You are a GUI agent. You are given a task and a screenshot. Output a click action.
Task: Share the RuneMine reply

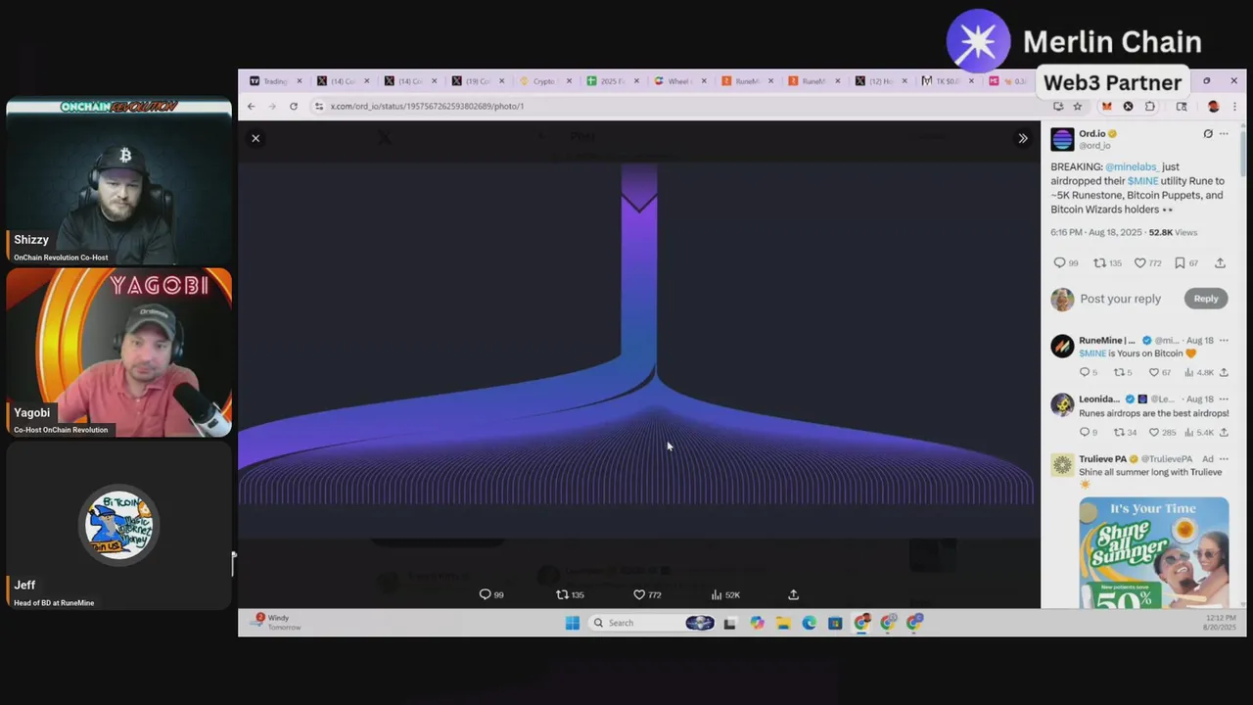coord(1224,372)
